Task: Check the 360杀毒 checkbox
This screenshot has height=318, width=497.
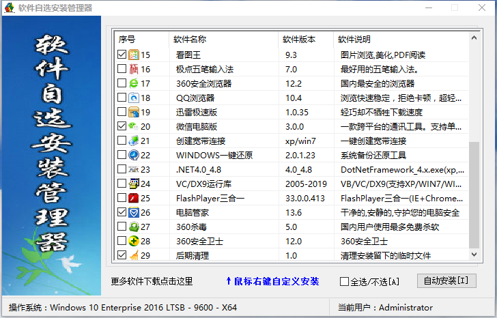Action: coord(122,226)
